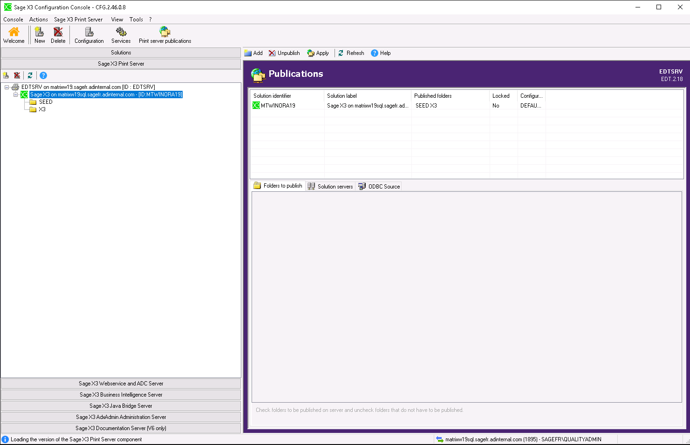The width and height of the screenshot is (690, 445).
Task: Create a new component with New icon
Action: tap(39, 34)
